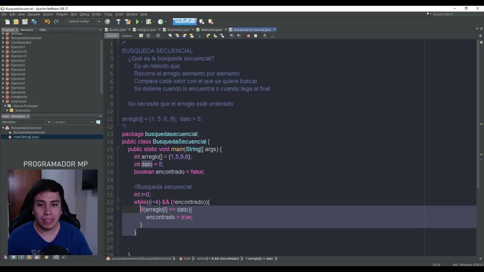This screenshot has width=484, height=272.
Task: Click the Shift Line Left icon
Action: [232, 36]
